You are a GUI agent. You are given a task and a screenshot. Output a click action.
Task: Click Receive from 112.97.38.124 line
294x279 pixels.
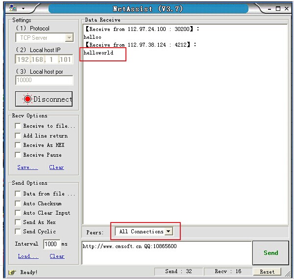(x=141, y=45)
